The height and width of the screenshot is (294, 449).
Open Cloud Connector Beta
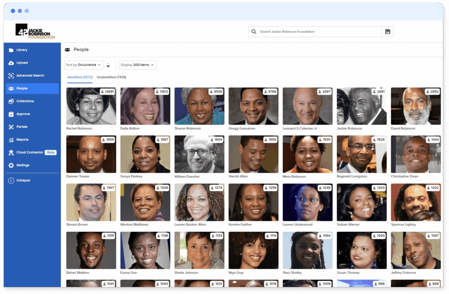[x=32, y=152]
